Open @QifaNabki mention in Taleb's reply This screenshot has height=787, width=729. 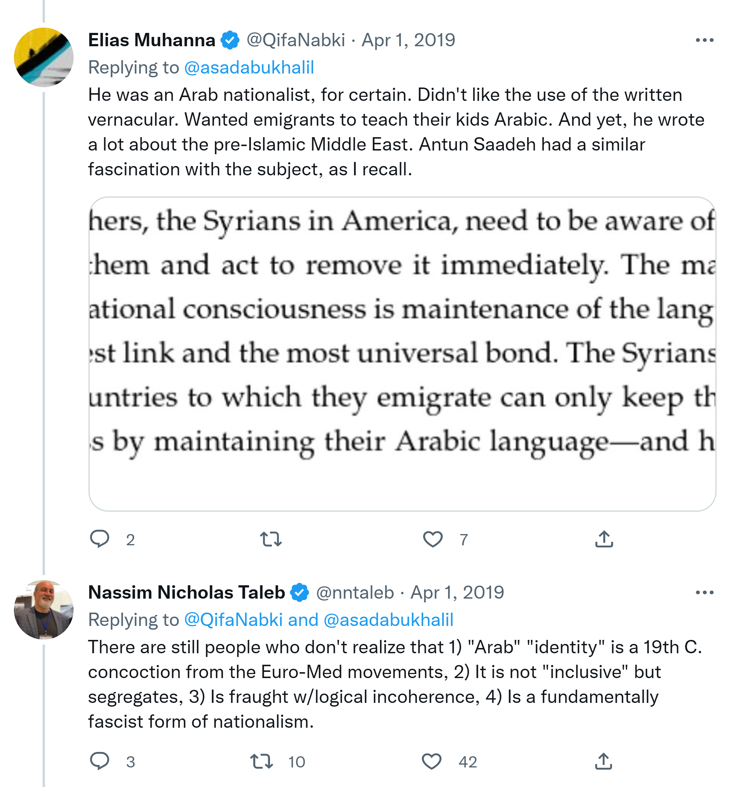233,620
